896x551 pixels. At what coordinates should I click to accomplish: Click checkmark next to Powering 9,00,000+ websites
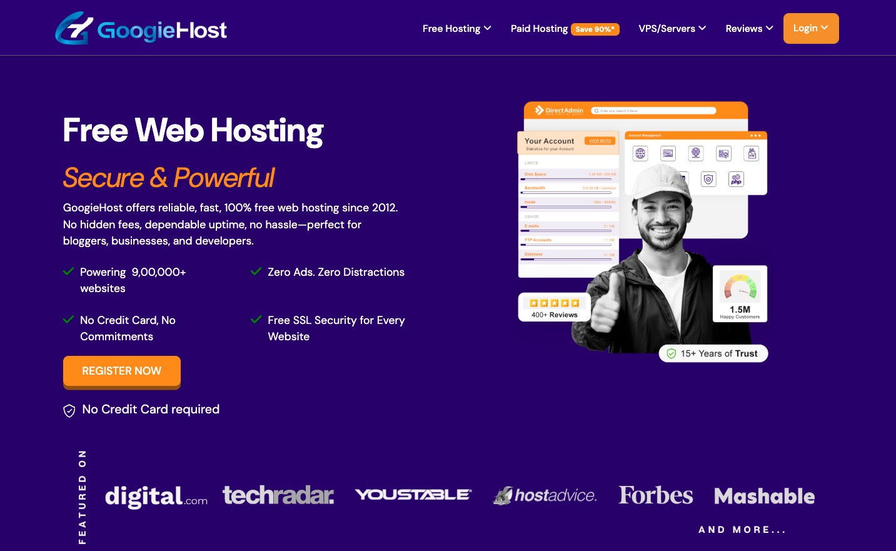69,271
